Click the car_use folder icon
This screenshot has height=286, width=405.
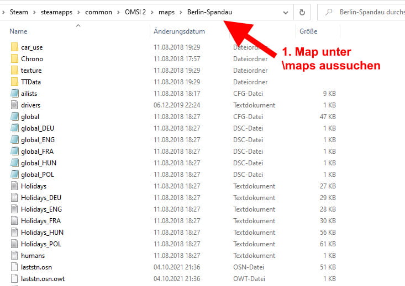click(x=14, y=47)
